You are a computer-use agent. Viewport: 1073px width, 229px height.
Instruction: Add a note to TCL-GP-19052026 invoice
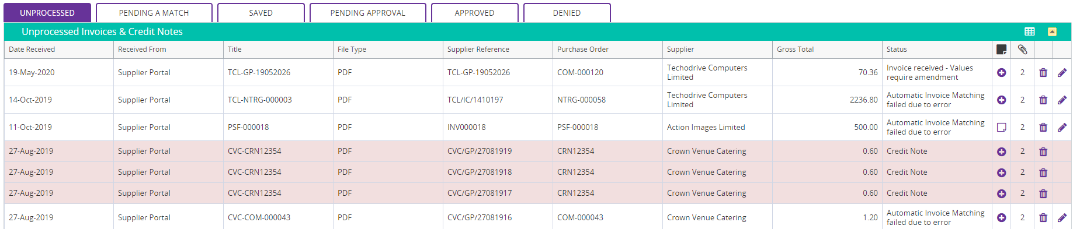pos(1001,73)
